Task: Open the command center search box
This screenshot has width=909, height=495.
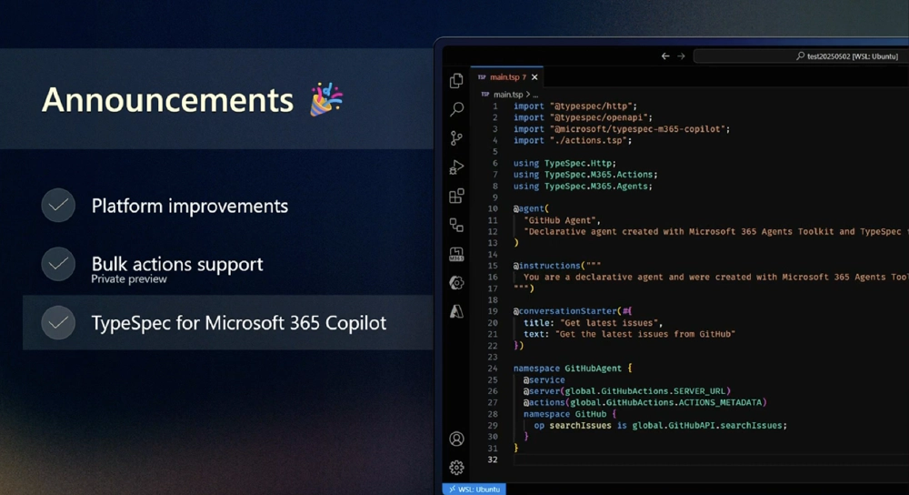Action: coord(801,56)
